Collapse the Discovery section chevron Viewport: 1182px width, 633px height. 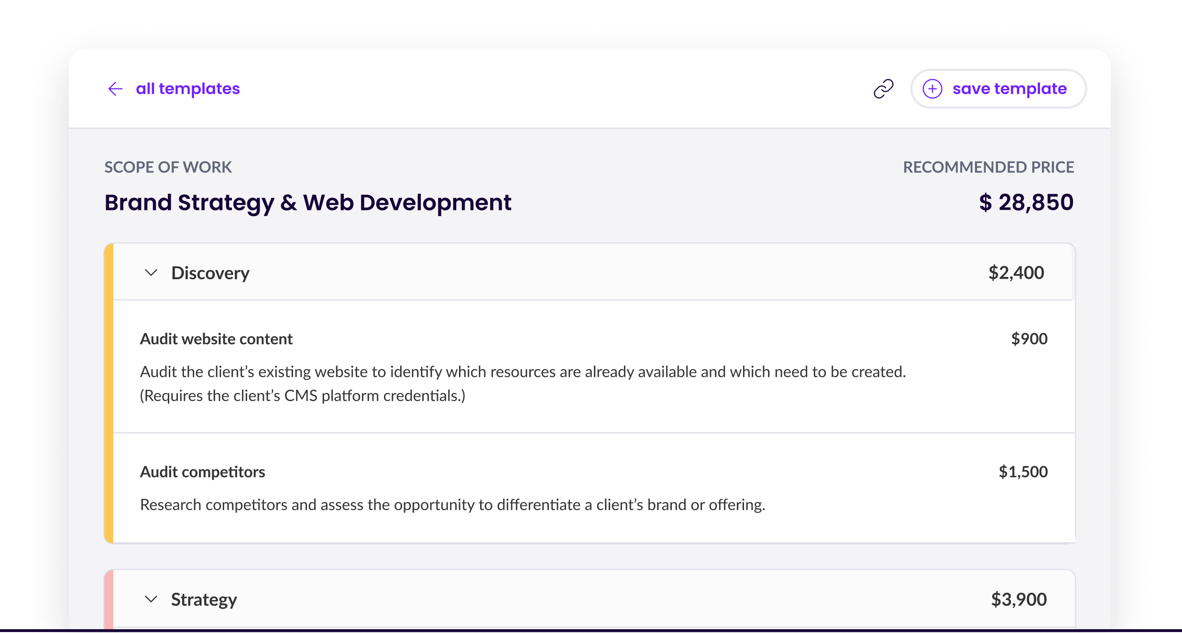(x=151, y=273)
